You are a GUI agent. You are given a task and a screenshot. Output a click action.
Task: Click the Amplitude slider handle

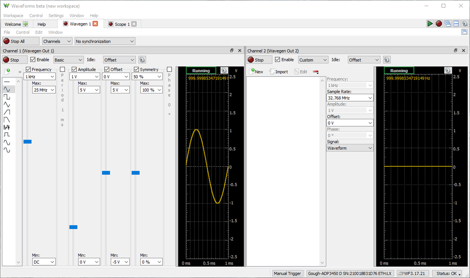tap(73, 227)
